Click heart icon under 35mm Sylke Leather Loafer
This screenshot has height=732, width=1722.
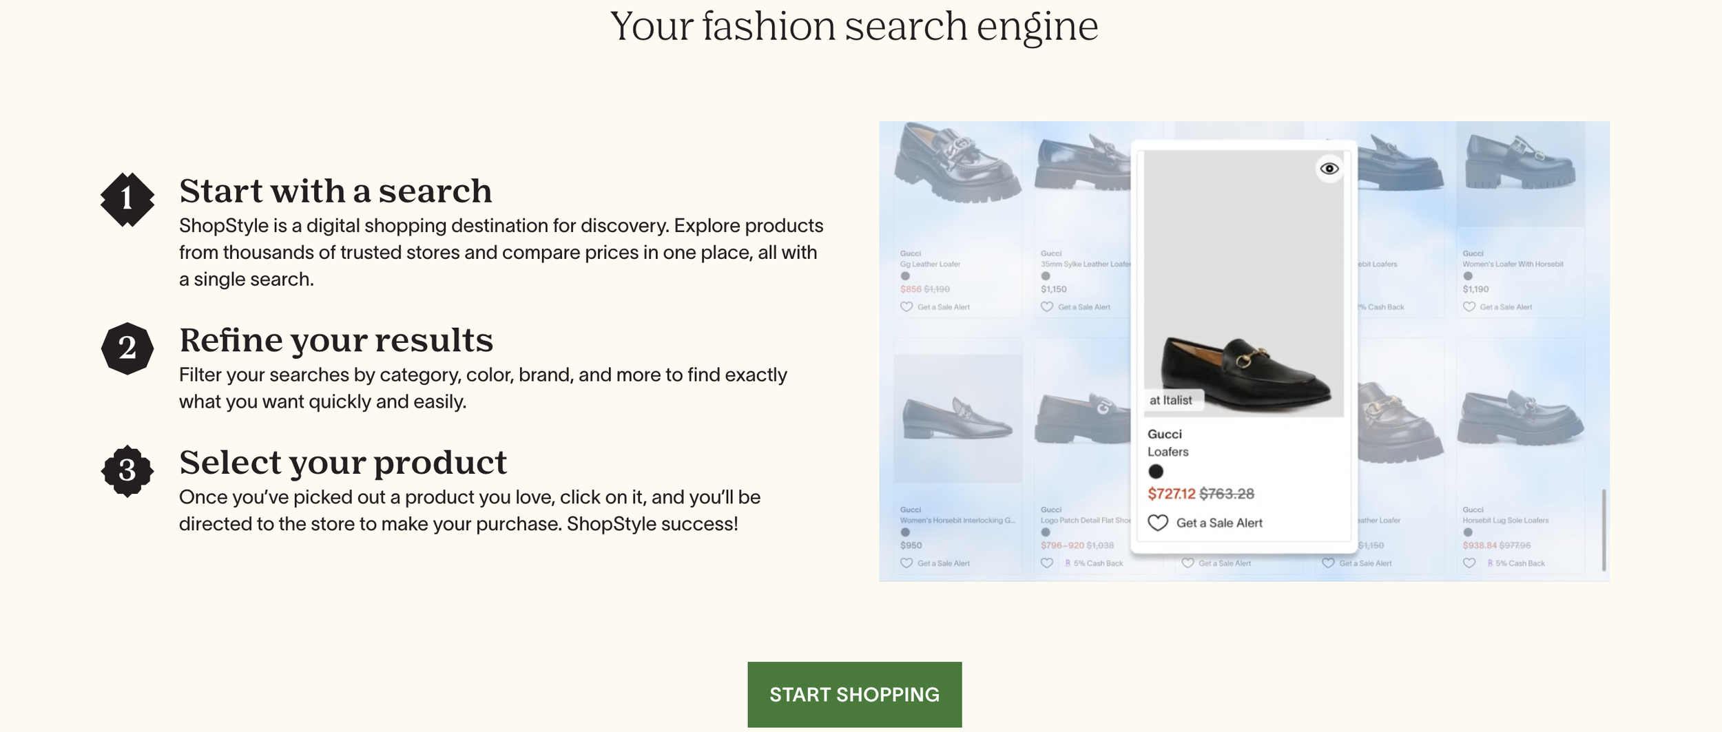(1047, 307)
